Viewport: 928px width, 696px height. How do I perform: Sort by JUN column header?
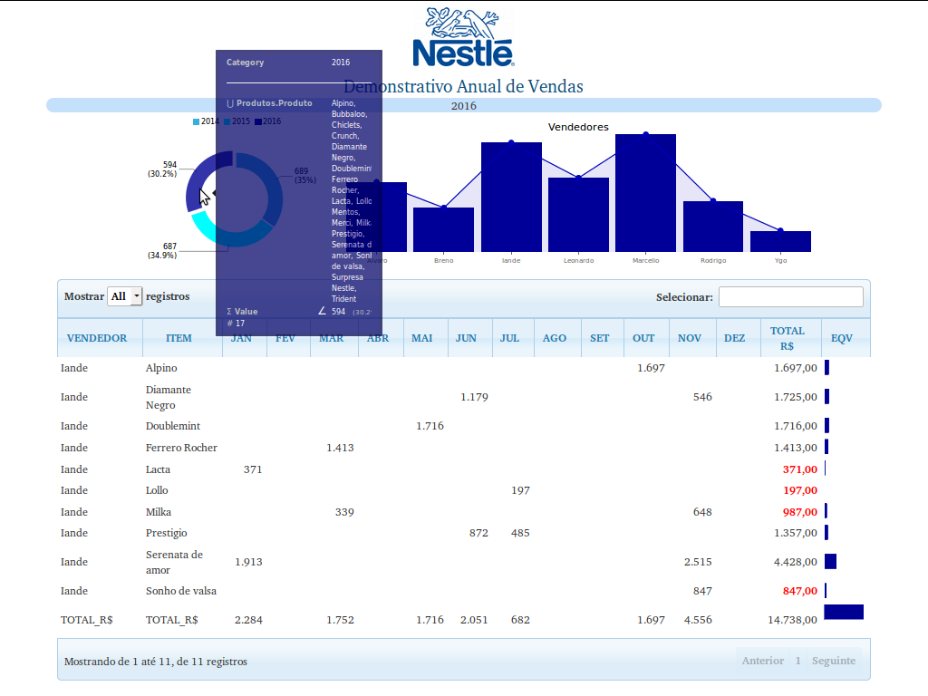[470, 338]
